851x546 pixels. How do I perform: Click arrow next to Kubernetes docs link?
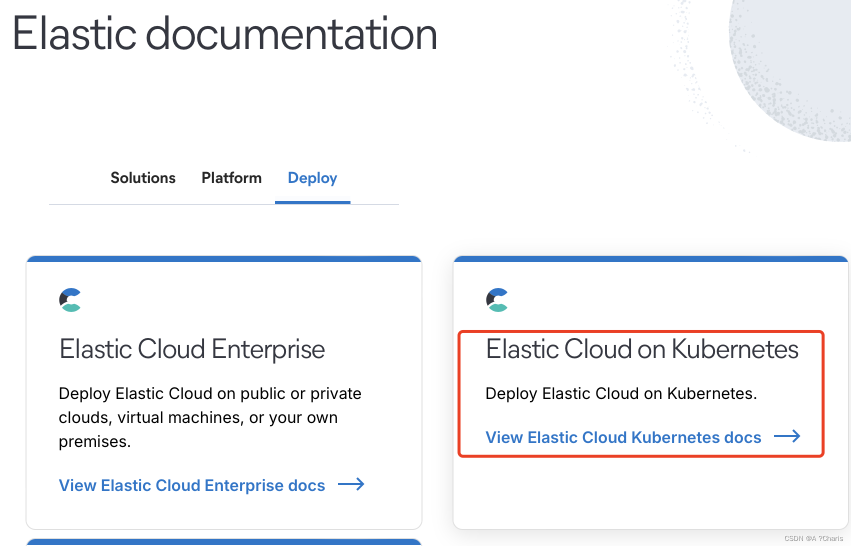pyautogui.click(x=787, y=436)
